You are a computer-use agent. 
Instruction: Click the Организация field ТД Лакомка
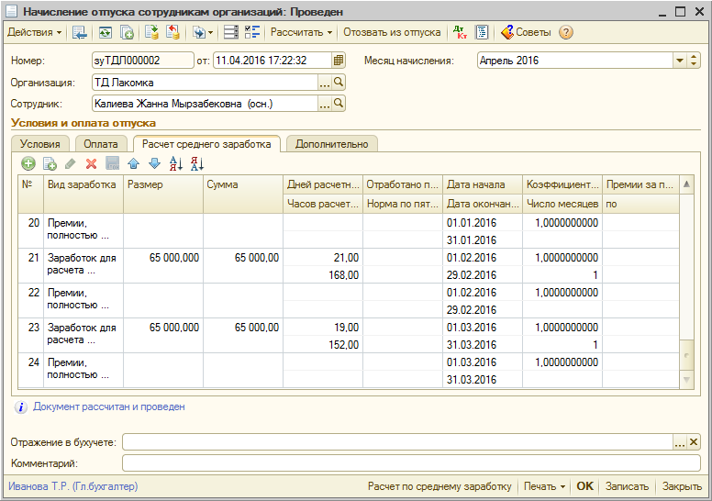[x=205, y=83]
